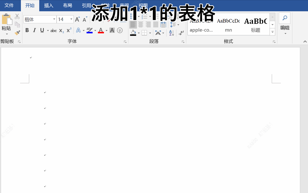Viewport: 308px width, 193px height.
Task: Click the Center alignment icon
Action: tap(141, 25)
